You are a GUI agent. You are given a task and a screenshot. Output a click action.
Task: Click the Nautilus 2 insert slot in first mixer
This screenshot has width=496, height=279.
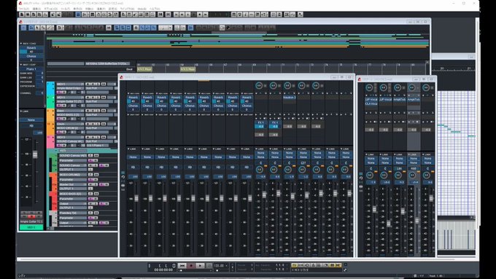click(289, 98)
